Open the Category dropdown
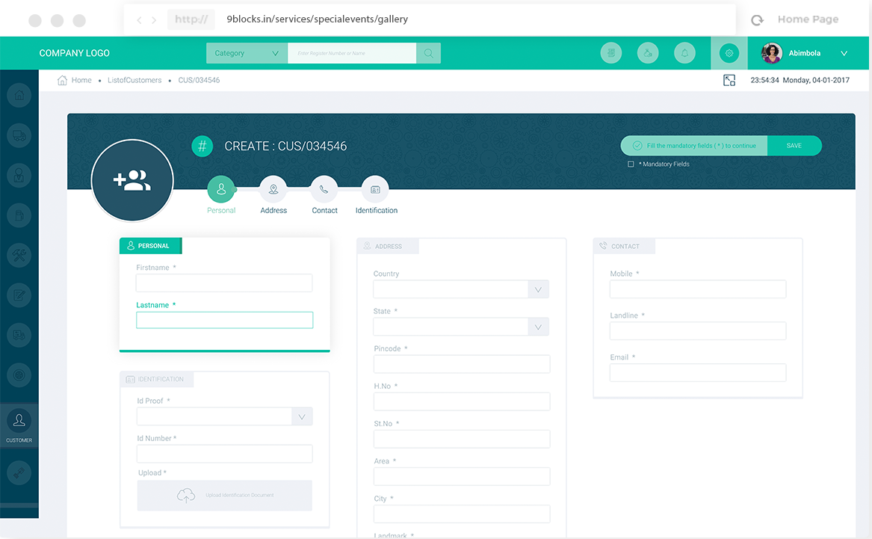The image size is (872, 539). pos(247,53)
